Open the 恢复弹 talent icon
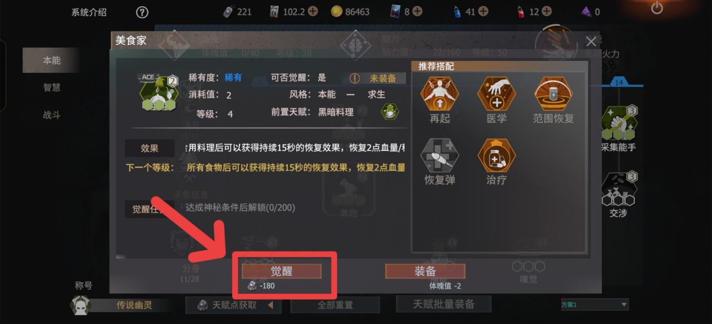This screenshot has height=324, width=712. [x=439, y=155]
